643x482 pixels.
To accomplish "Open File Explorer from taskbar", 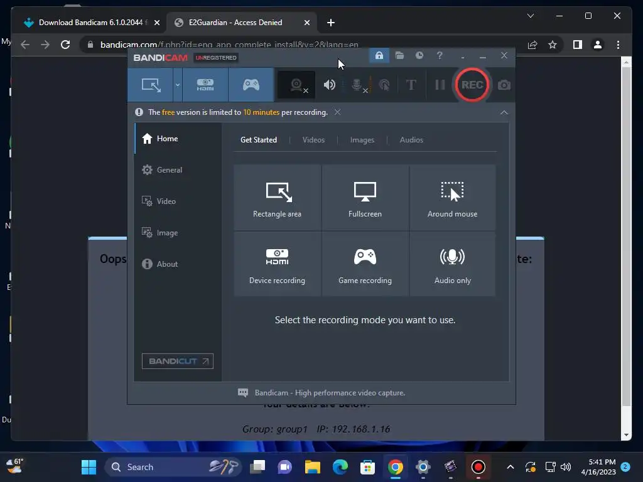I will click(x=313, y=467).
